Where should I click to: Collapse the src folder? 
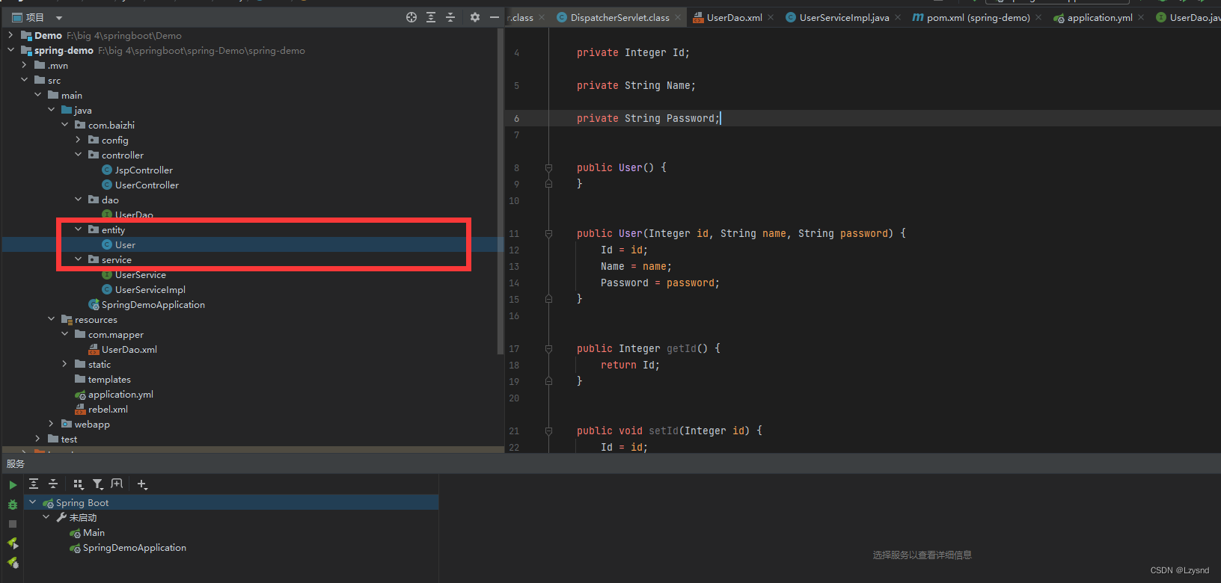click(x=24, y=80)
